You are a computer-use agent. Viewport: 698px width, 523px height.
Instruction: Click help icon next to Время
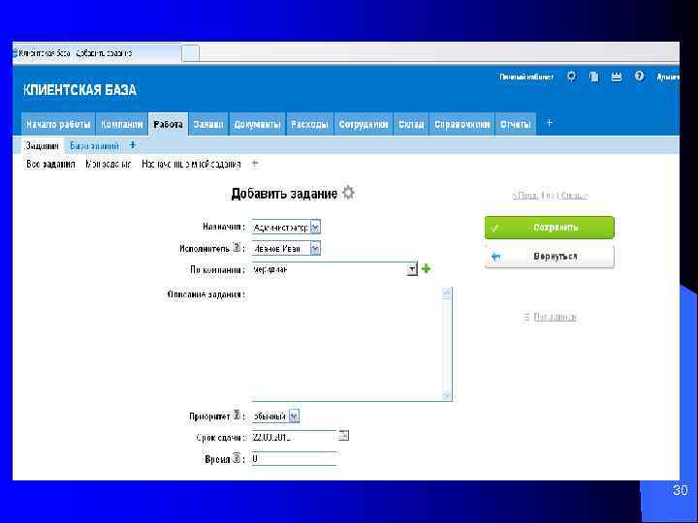tap(238, 458)
